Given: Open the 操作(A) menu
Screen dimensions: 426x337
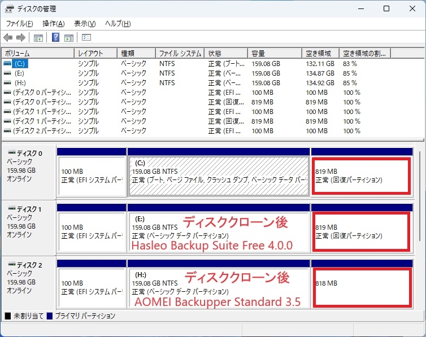Looking at the screenshot, I should [x=54, y=24].
